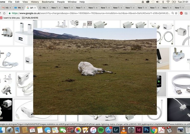The height and width of the screenshot is (134, 190).
Task: Close the Gmail Inbox tab
Action: point(10,8)
